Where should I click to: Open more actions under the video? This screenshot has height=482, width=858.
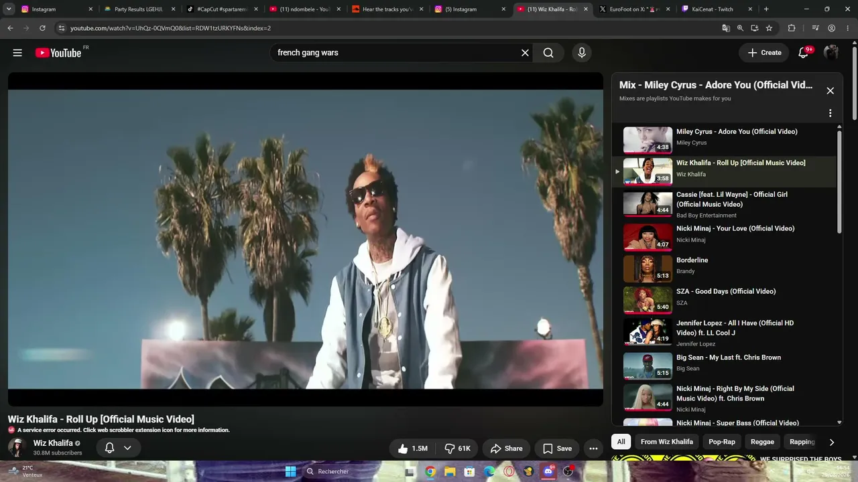(593, 449)
